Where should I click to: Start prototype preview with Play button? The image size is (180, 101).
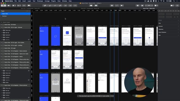pyautogui.click(x=122, y=6)
